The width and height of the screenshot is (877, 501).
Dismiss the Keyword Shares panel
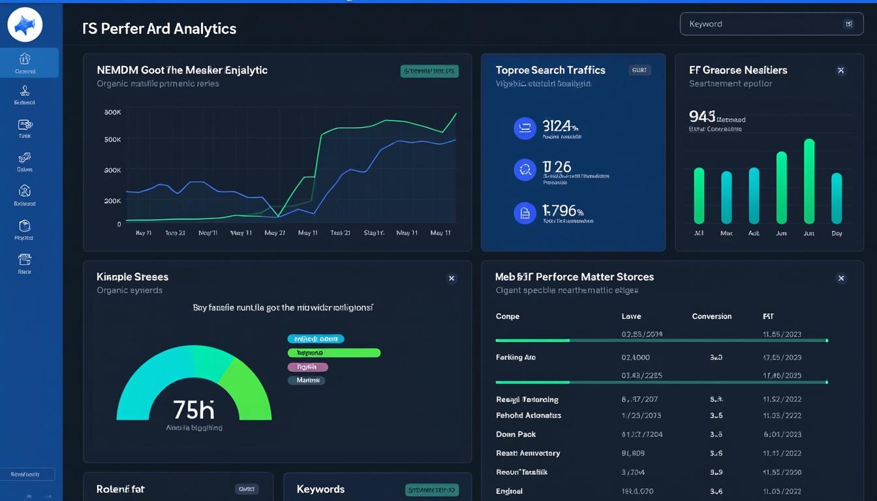pos(451,278)
